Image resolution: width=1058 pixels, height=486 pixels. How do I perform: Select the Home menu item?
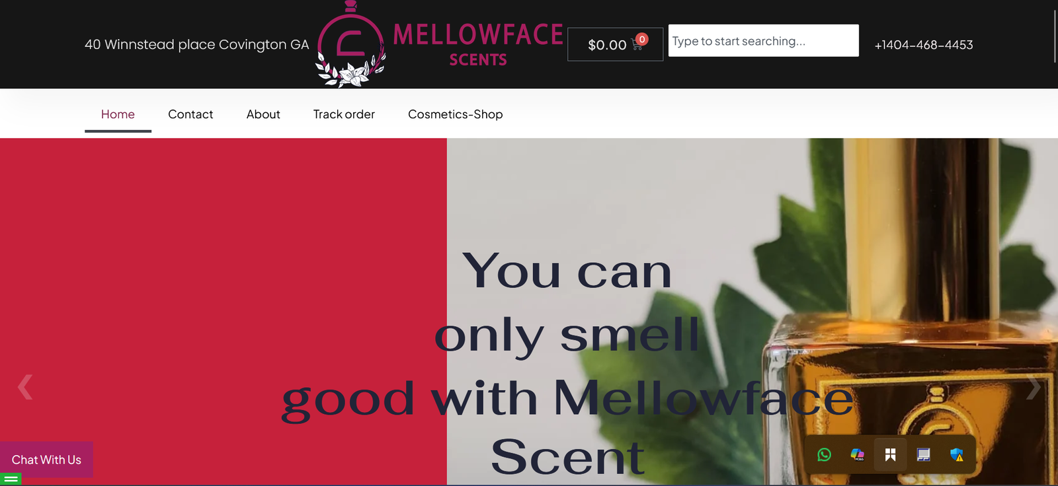click(x=118, y=114)
